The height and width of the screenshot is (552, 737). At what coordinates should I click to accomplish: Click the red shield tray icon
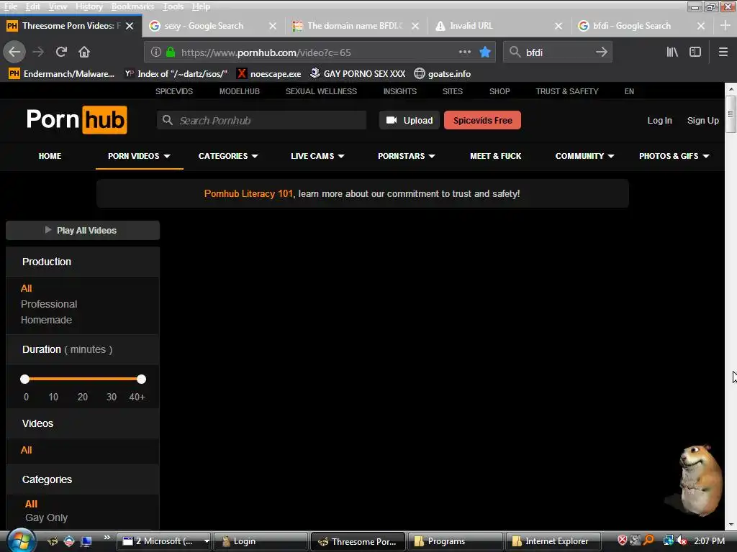click(623, 540)
